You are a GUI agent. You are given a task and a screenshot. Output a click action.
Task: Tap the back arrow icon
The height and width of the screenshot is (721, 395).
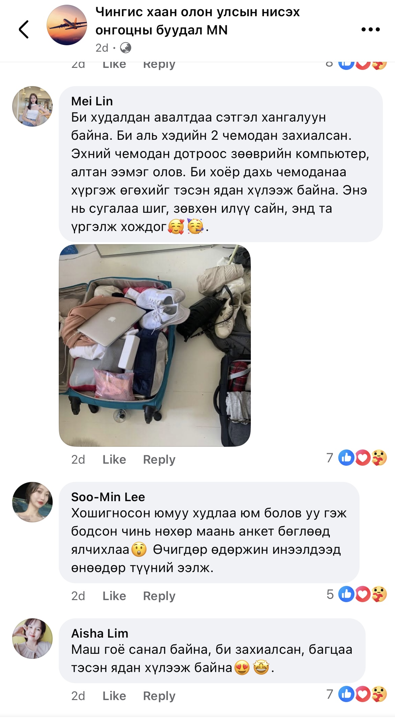tap(24, 29)
